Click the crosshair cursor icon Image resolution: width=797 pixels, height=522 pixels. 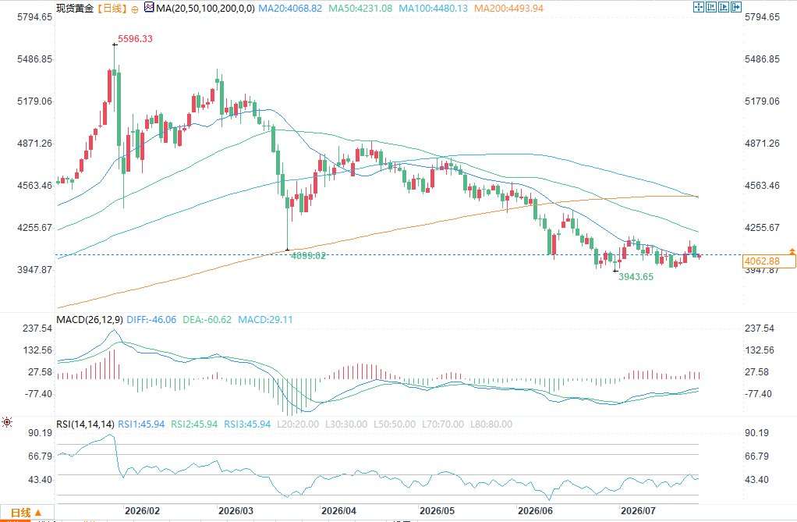pyautogui.click(x=699, y=7)
